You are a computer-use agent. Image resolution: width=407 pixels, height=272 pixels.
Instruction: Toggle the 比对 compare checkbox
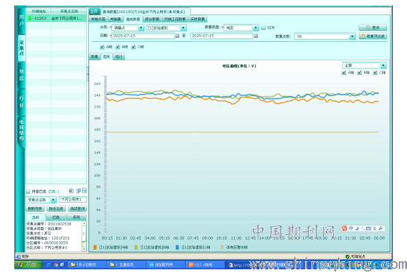coord(263,28)
